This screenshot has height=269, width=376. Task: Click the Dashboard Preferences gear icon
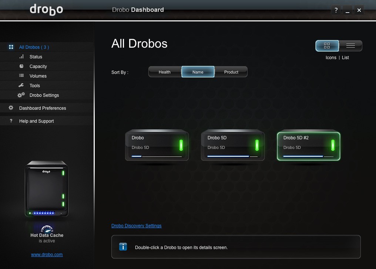(x=11, y=108)
